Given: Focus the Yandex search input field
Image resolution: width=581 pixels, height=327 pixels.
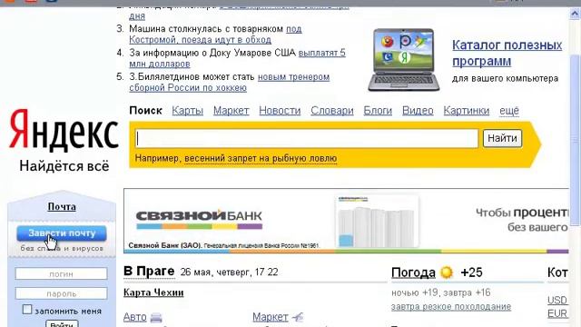Looking at the screenshot, I should pyautogui.click(x=307, y=138).
